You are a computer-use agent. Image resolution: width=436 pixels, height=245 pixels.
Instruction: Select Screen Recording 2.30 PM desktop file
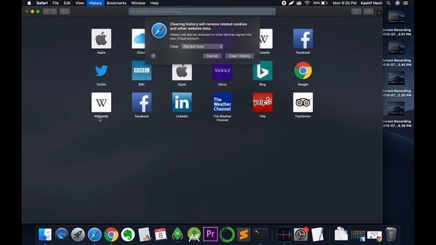point(396,84)
